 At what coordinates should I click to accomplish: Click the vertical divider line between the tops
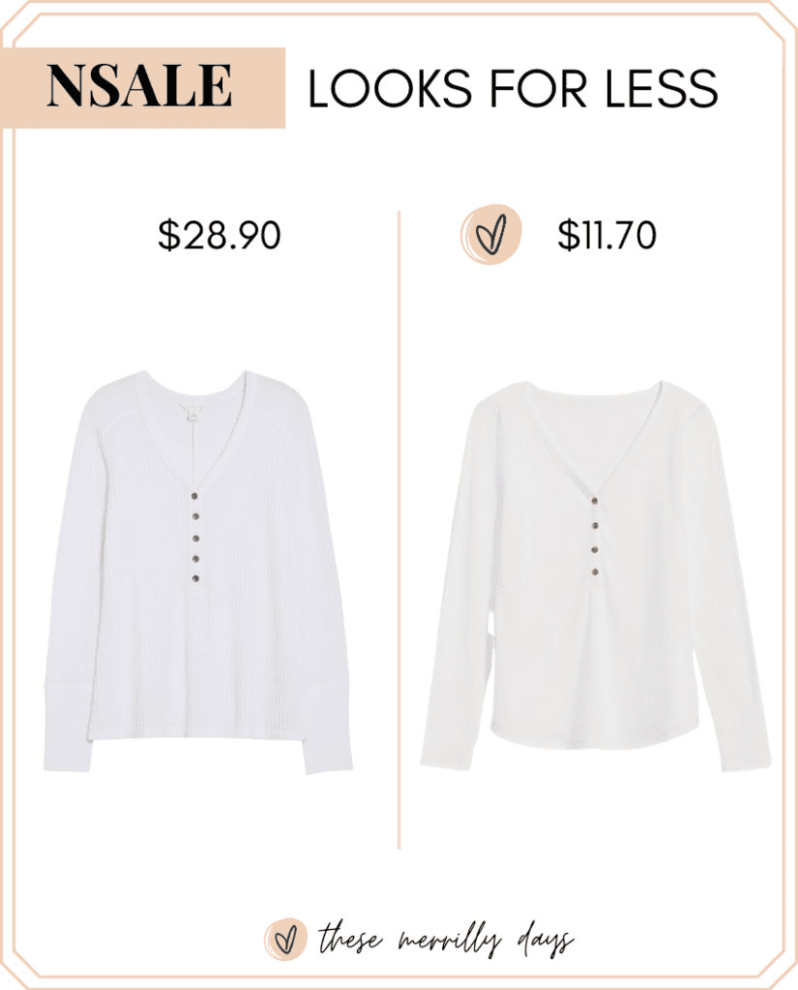(399, 530)
